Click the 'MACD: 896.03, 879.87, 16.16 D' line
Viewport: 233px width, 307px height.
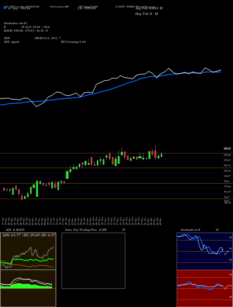[x=26, y=31]
